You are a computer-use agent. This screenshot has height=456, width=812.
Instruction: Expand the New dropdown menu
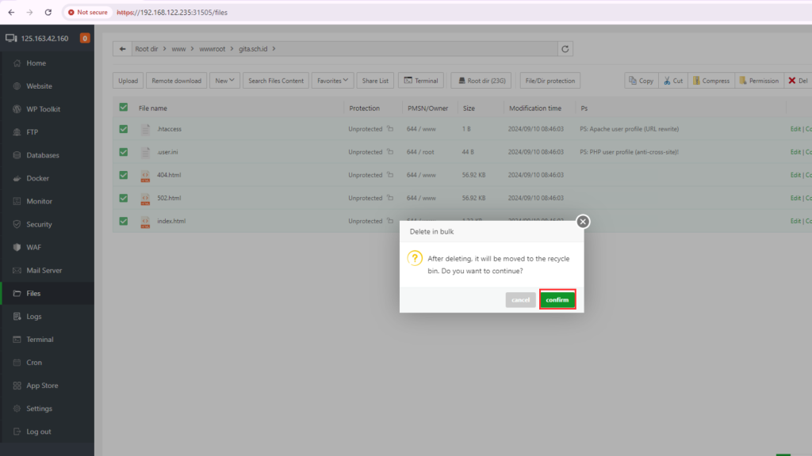(x=226, y=81)
